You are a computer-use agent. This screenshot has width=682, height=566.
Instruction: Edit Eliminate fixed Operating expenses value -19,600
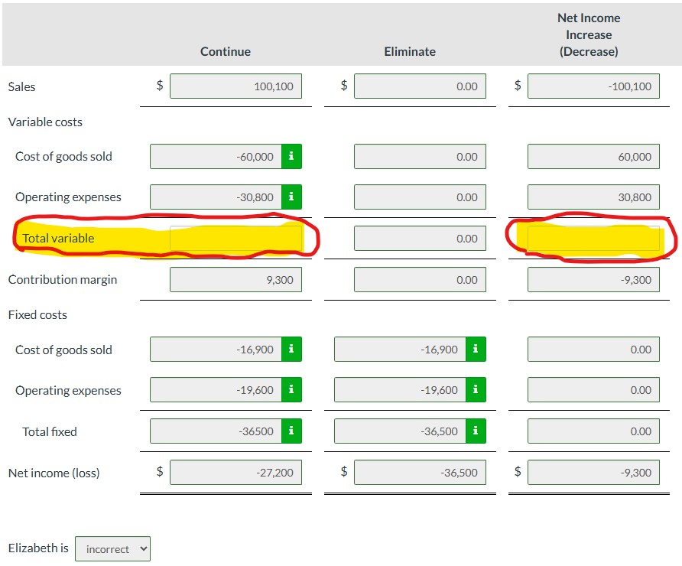[400, 390]
